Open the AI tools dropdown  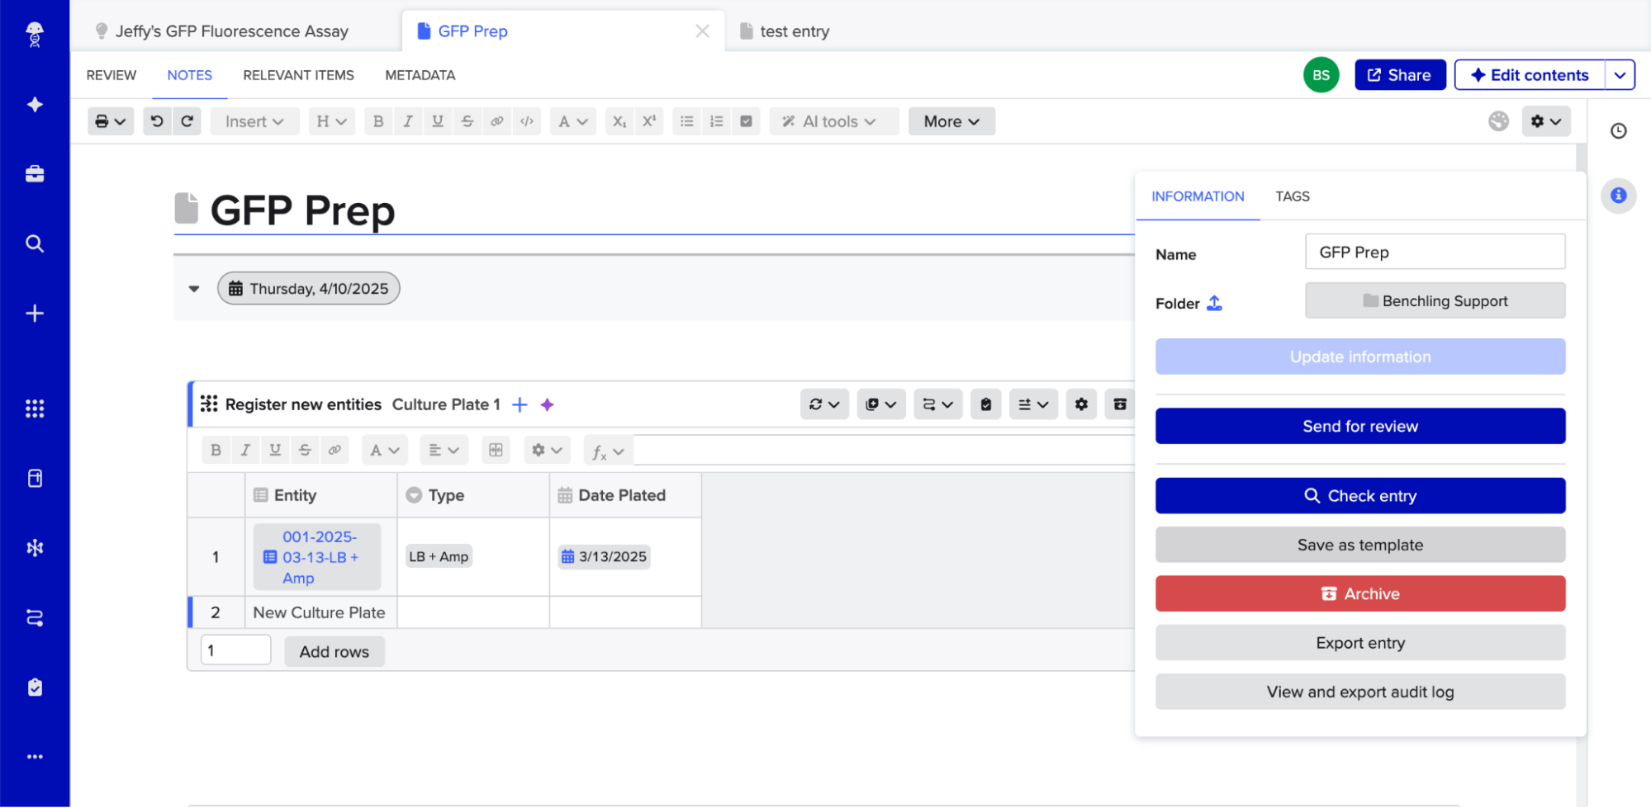[834, 121]
